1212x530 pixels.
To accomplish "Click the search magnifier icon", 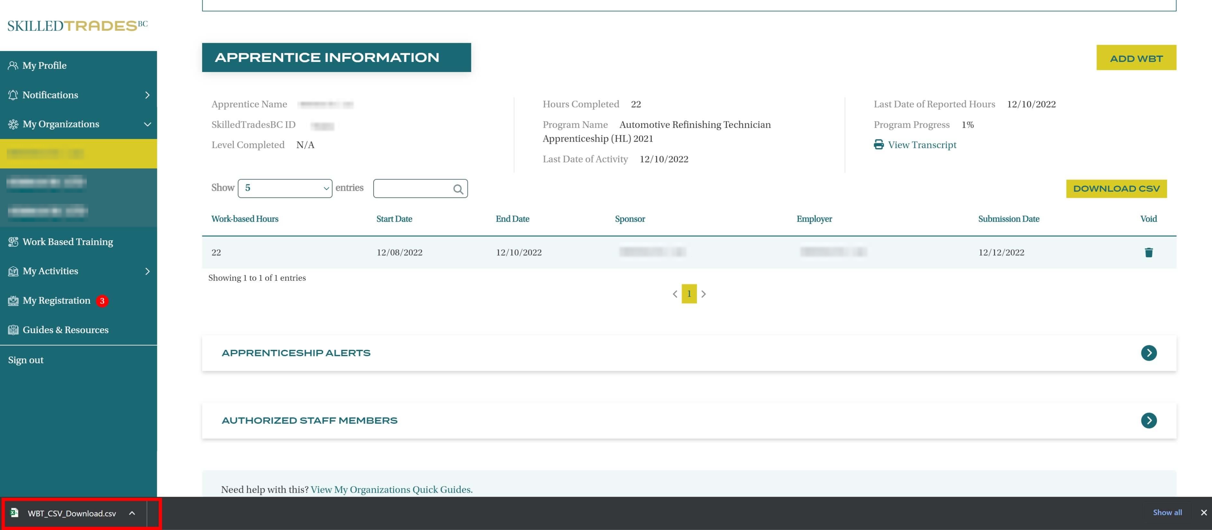I will pos(458,189).
